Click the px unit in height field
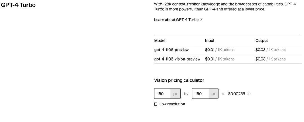This screenshot has height=122, width=304. [213, 94]
